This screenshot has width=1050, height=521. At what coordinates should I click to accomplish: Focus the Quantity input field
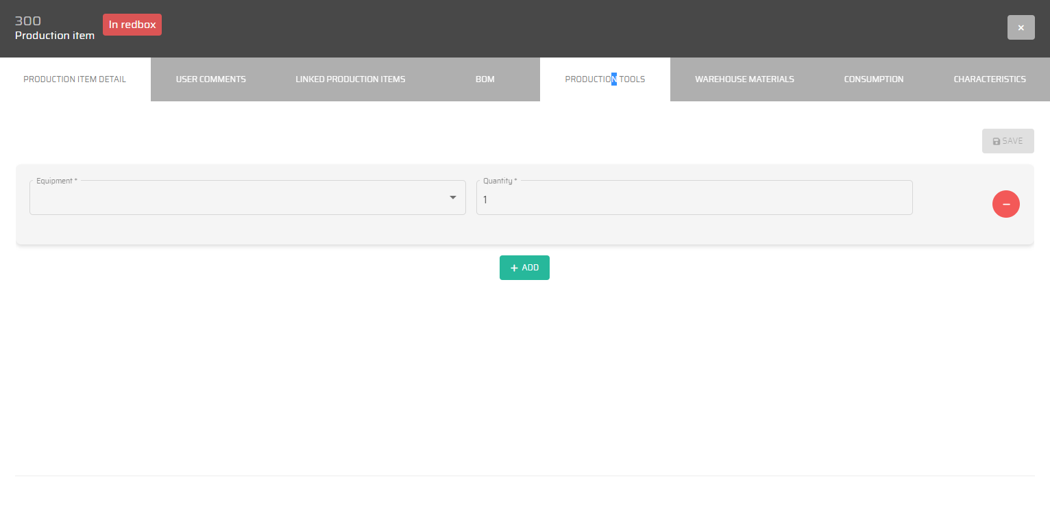click(694, 199)
